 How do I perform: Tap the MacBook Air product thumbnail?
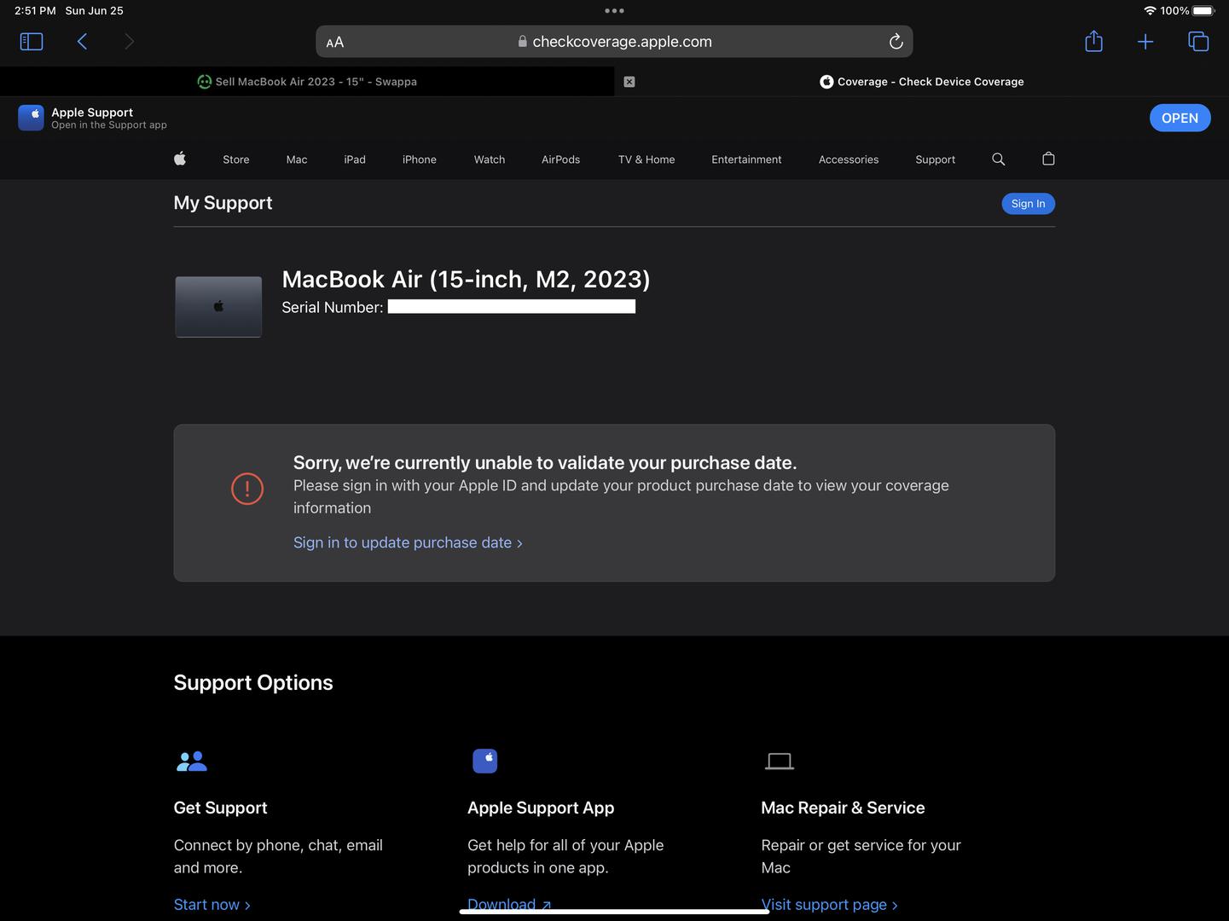(218, 306)
